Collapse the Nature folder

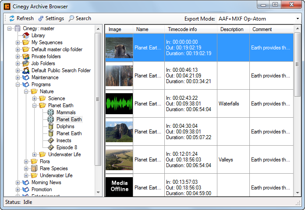(26, 91)
